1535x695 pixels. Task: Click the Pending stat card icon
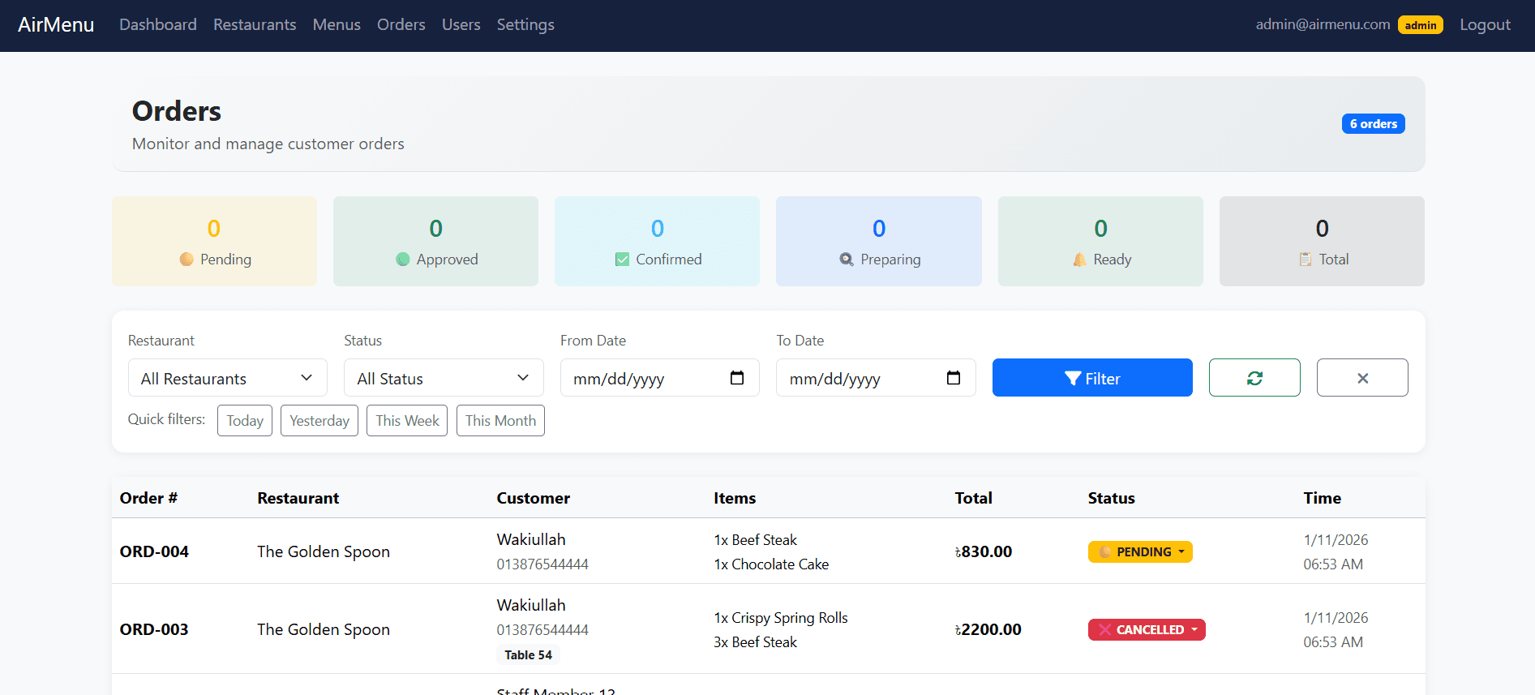[187, 260]
